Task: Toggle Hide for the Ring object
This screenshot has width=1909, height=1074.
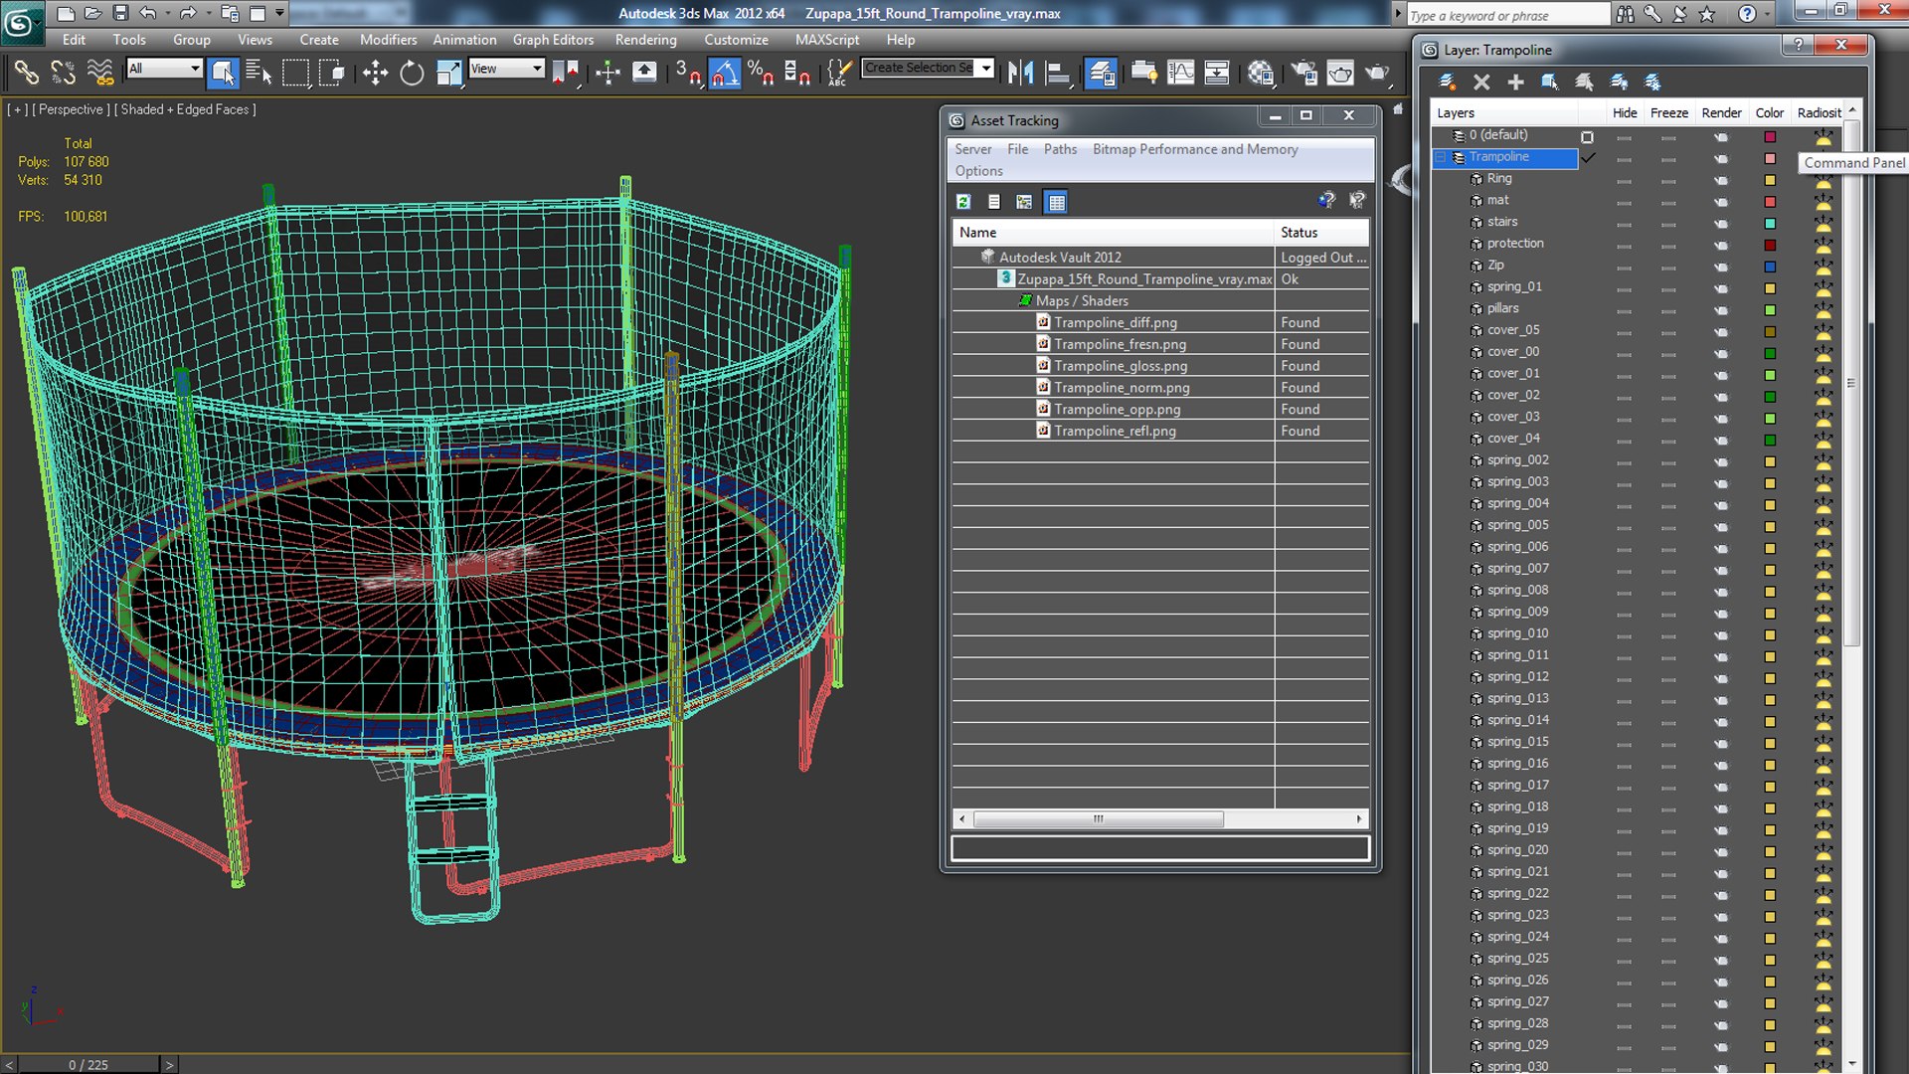Action: 1624,181
